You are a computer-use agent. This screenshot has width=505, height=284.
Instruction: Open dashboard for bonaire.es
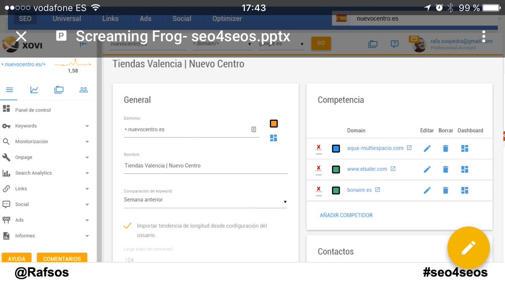coord(465,190)
